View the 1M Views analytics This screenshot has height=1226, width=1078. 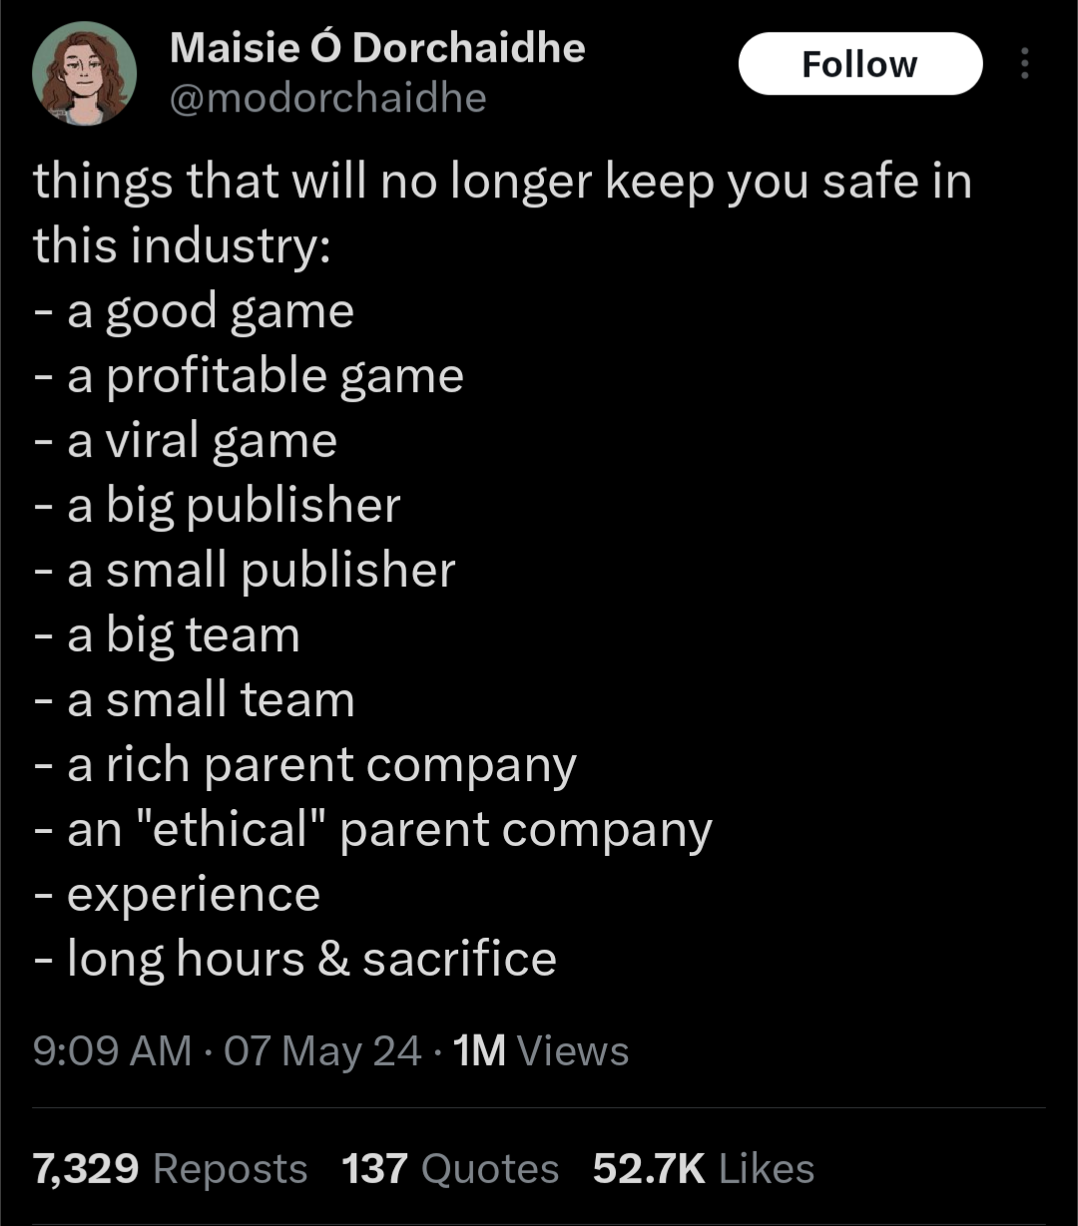540,1050
